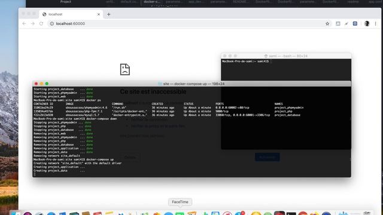This screenshot has width=383, height=215.
Task: Click the docker ps command line
Action: coord(67,100)
